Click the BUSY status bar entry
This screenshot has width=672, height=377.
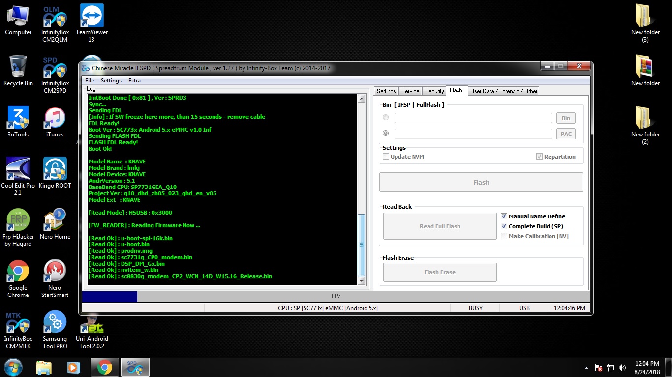pyautogui.click(x=475, y=308)
